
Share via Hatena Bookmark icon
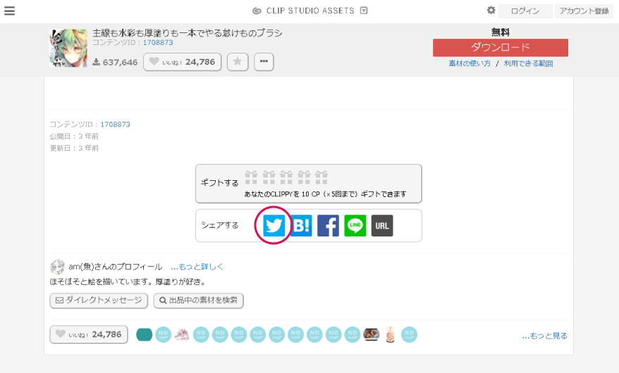click(301, 226)
